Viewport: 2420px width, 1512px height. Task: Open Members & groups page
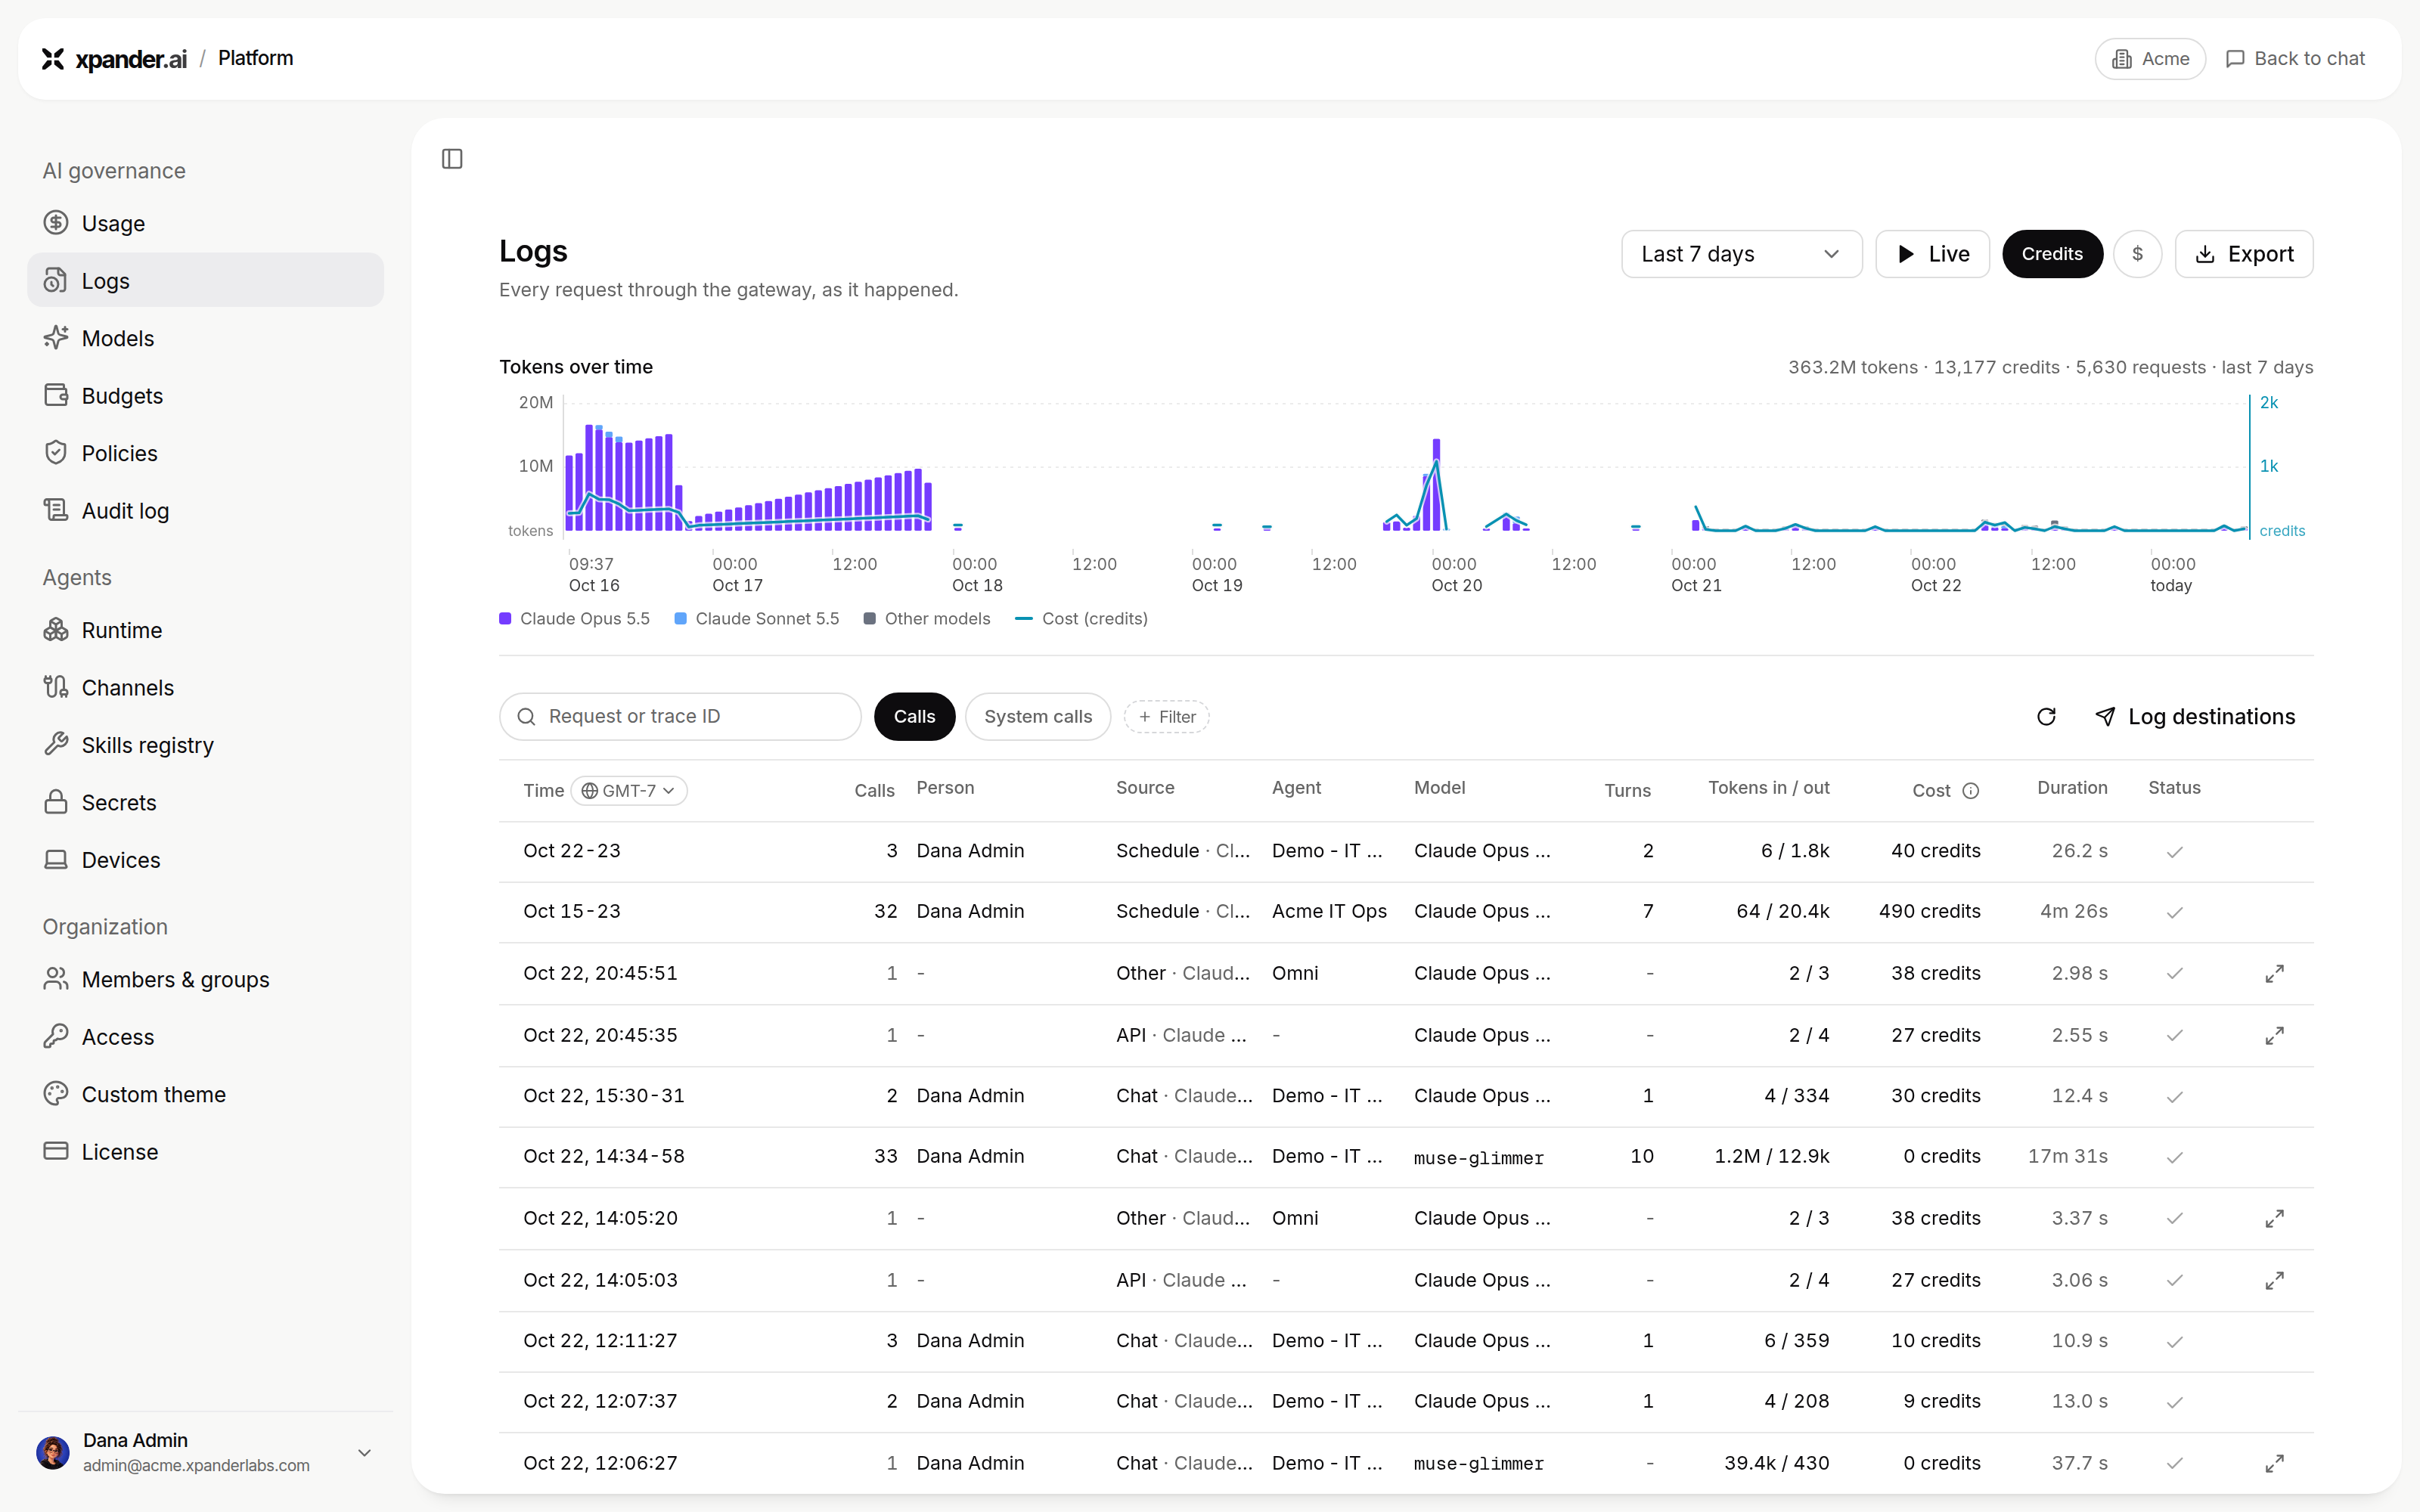coord(205,980)
